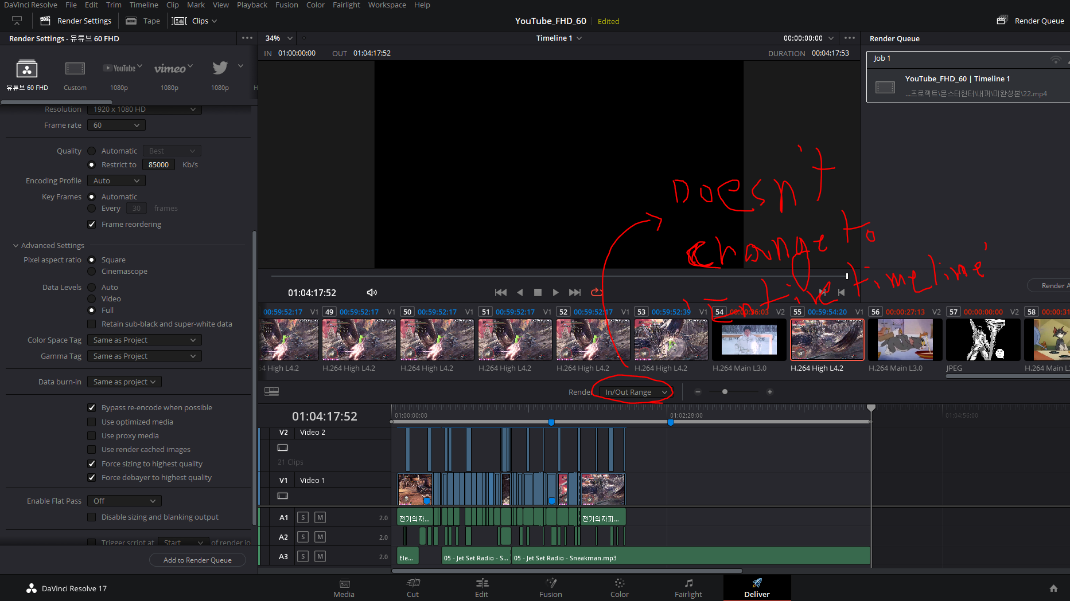The image size is (1070, 601).
Task: Toggle Video 2 track enable icon
Action: click(x=282, y=447)
